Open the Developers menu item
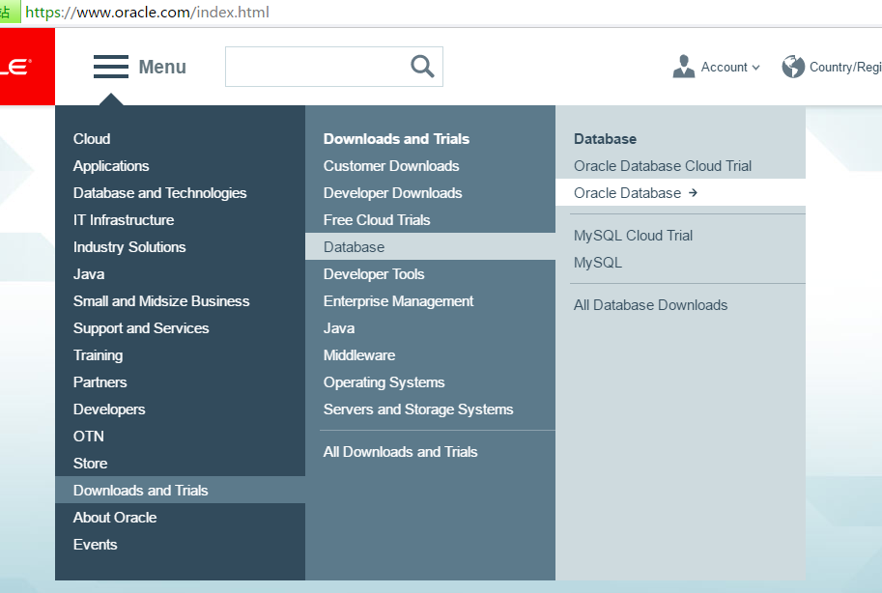The width and height of the screenshot is (882, 593). pyautogui.click(x=109, y=409)
